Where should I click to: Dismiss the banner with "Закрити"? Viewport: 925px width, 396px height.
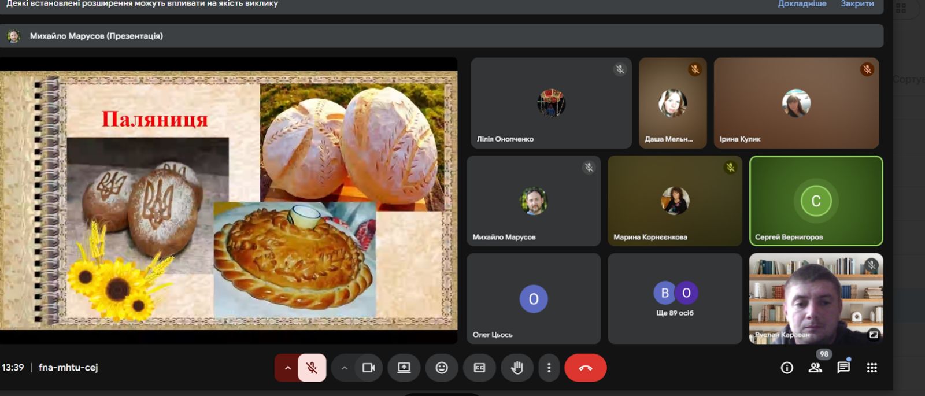[857, 4]
